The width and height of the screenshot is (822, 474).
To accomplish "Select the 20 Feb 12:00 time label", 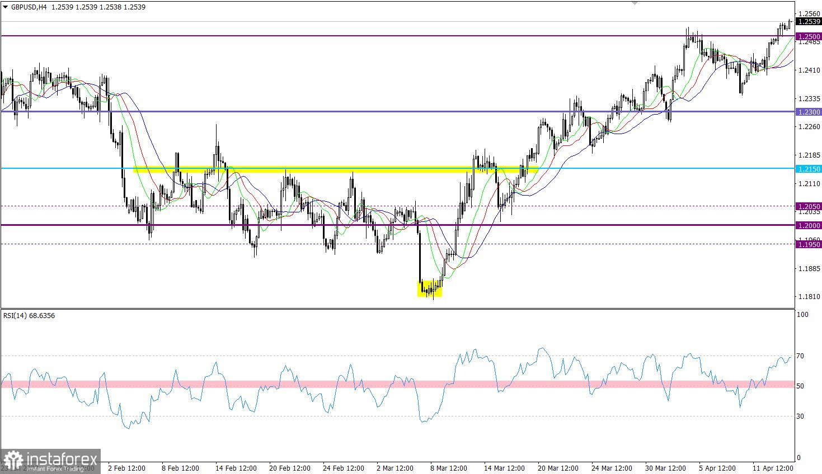I will click(290, 468).
